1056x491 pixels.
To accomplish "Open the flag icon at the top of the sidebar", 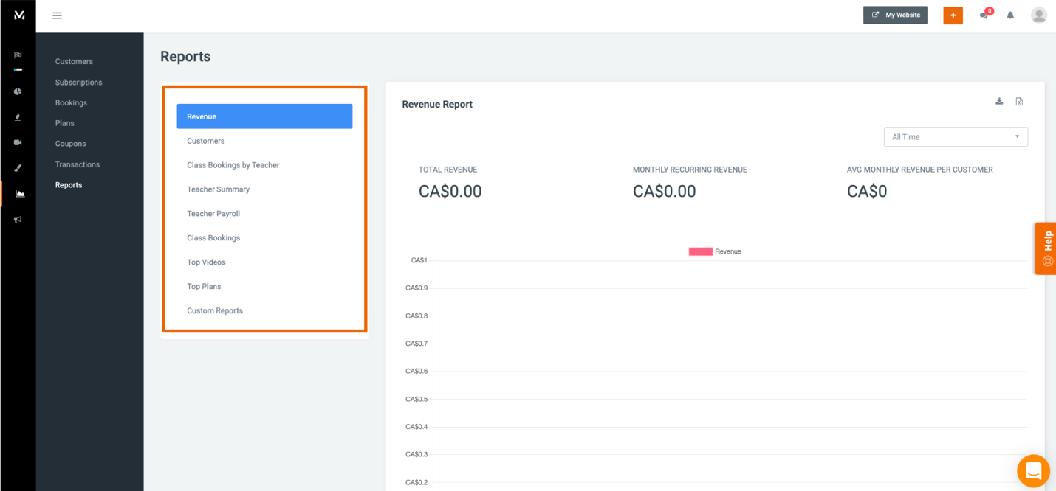I will [x=18, y=54].
